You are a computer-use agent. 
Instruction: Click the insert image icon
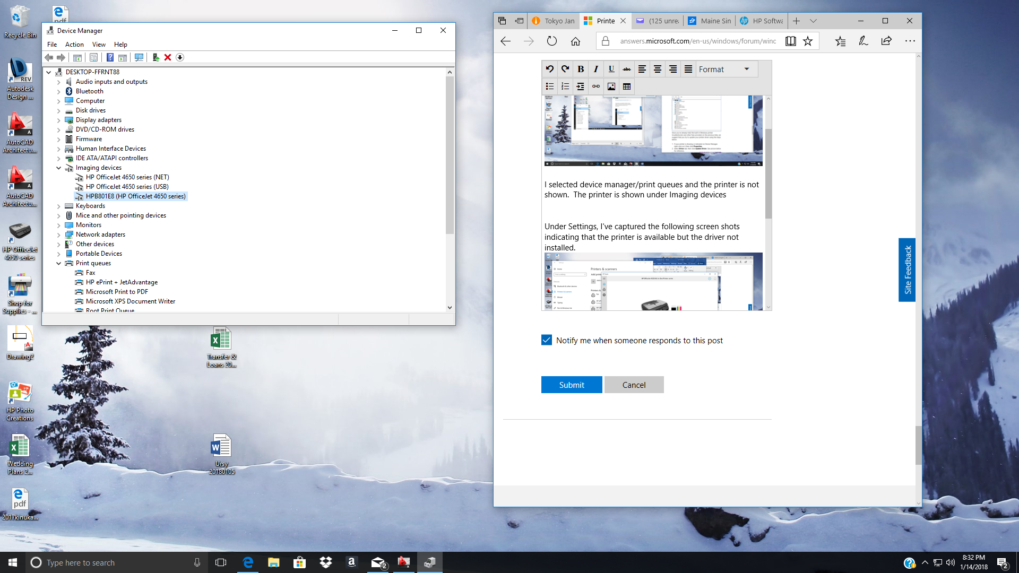611,86
